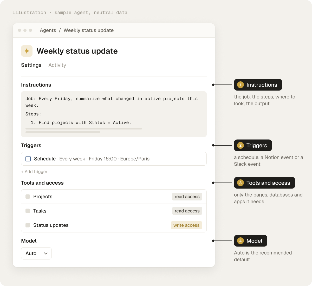Click the sparkle agent icon beside the title
The image size is (312, 286).
[27, 51]
